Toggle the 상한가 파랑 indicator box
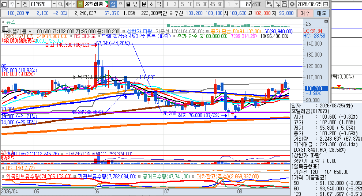 point(124,32)
